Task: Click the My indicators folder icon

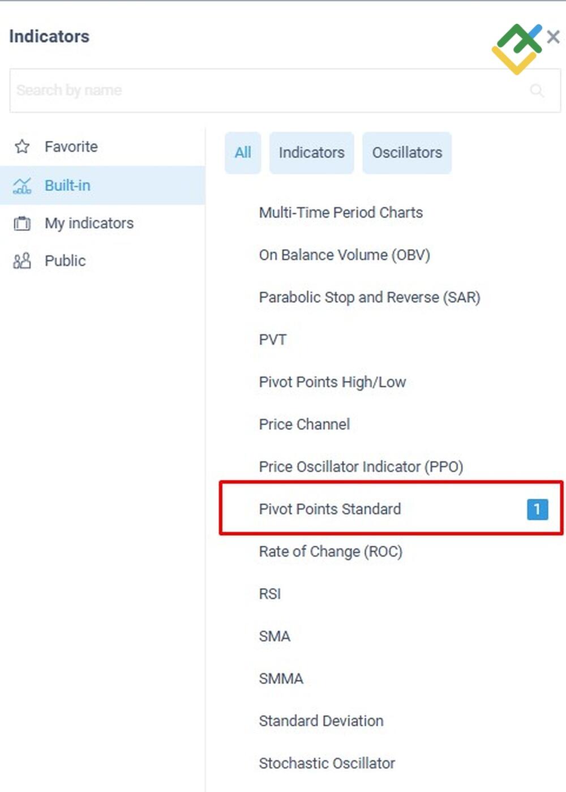Action: (x=22, y=223)
